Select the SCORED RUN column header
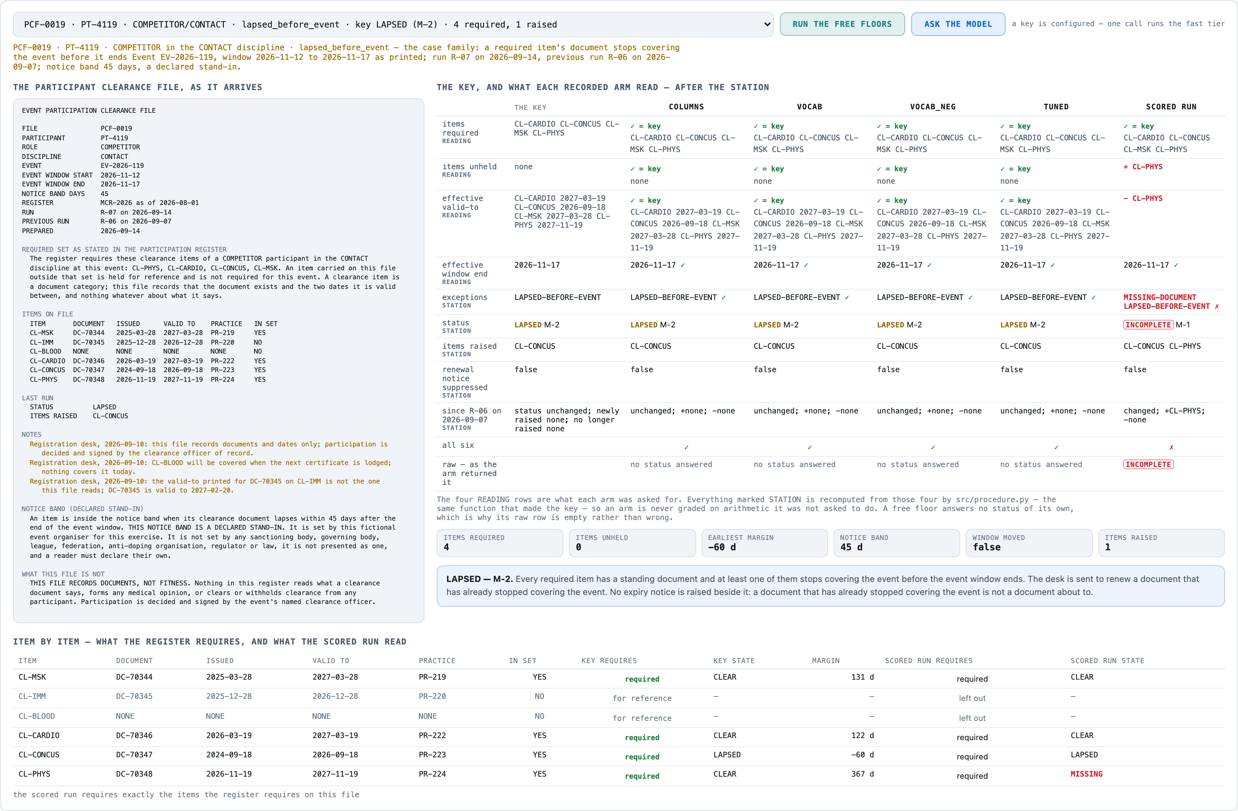The image size is (1238, 811). 1171,107
